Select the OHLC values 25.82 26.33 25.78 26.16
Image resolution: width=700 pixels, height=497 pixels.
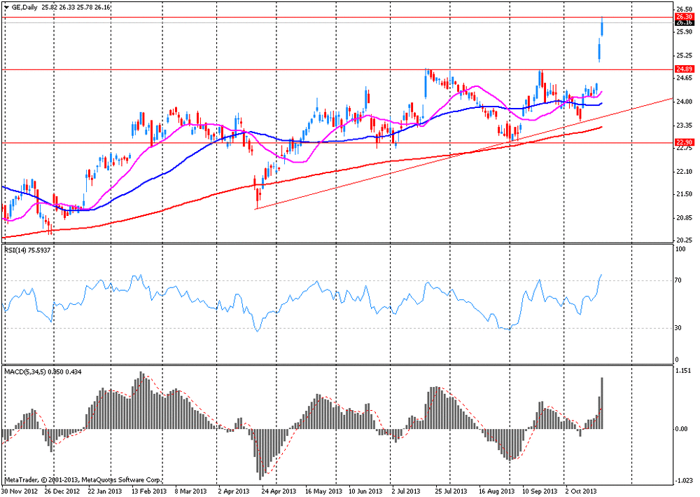click(76, 8)
